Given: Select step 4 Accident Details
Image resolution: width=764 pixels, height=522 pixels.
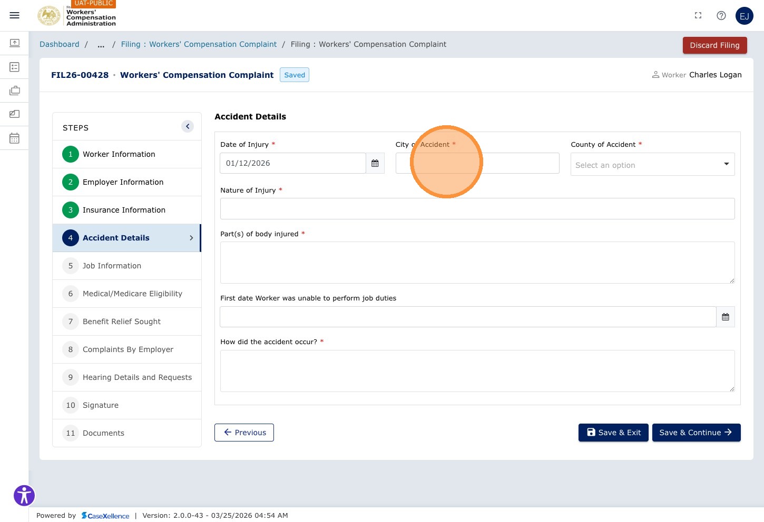Looking at the screenshot, I should pos(127,238).
